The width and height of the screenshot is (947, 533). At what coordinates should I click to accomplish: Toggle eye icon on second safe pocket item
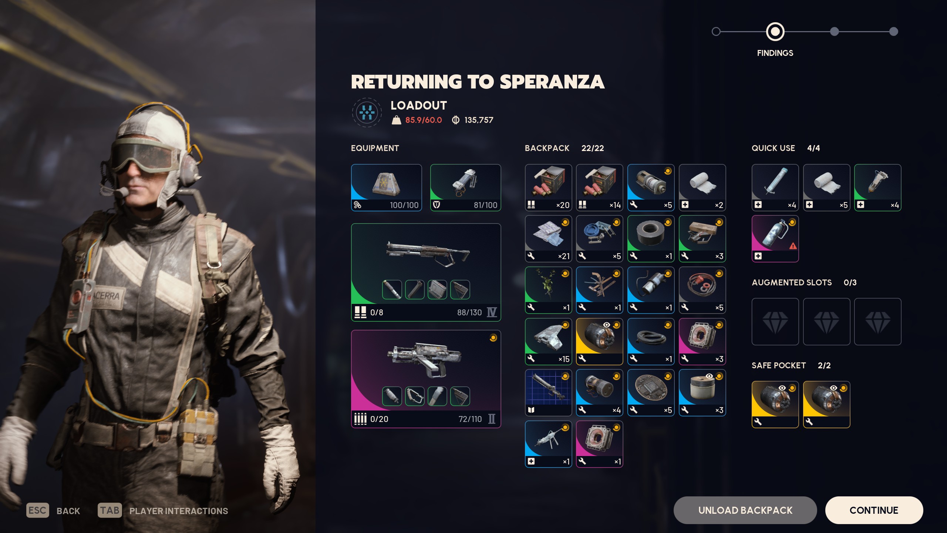click(x=833, y=388)
